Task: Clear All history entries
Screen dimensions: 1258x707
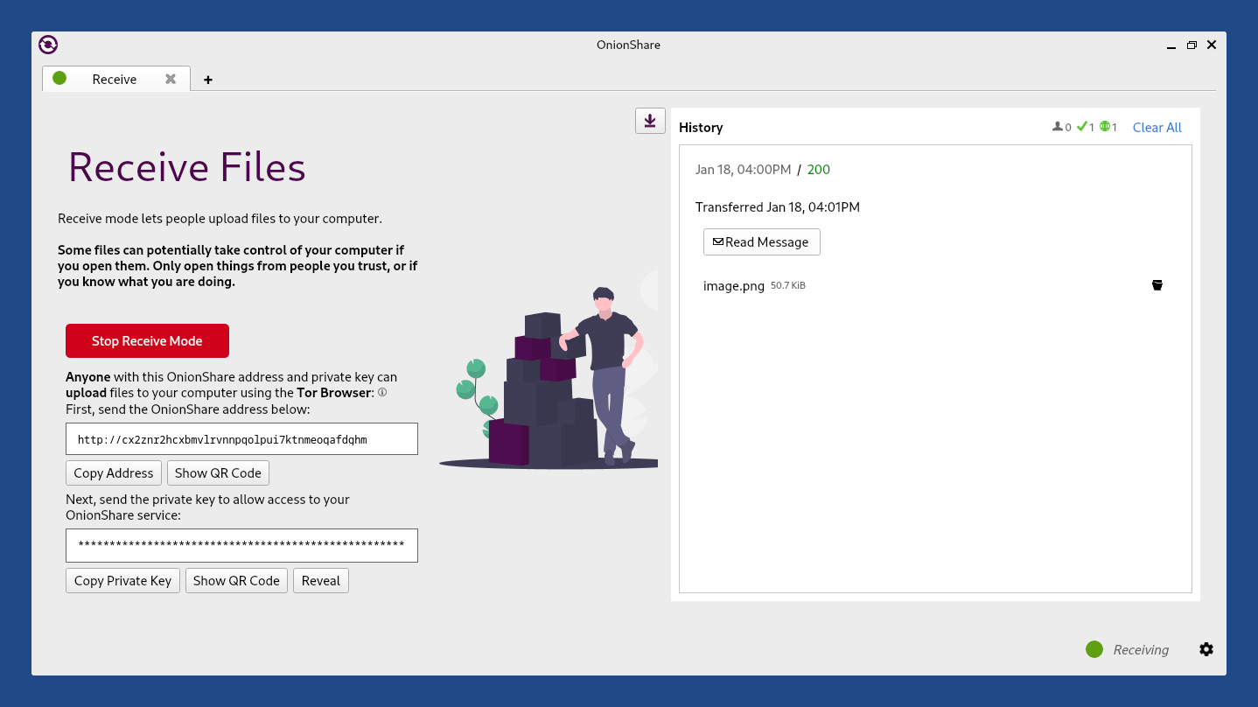Action: (1157, 127)
